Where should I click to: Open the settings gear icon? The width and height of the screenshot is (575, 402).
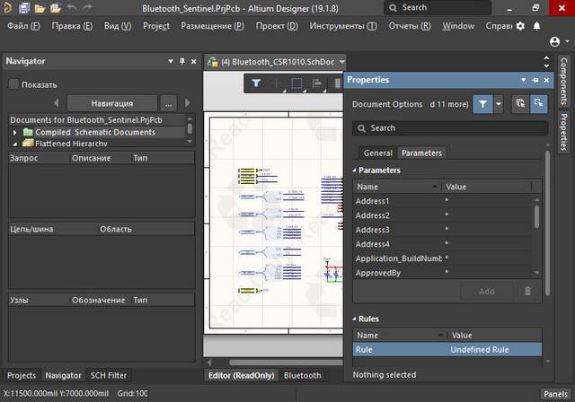520,26
